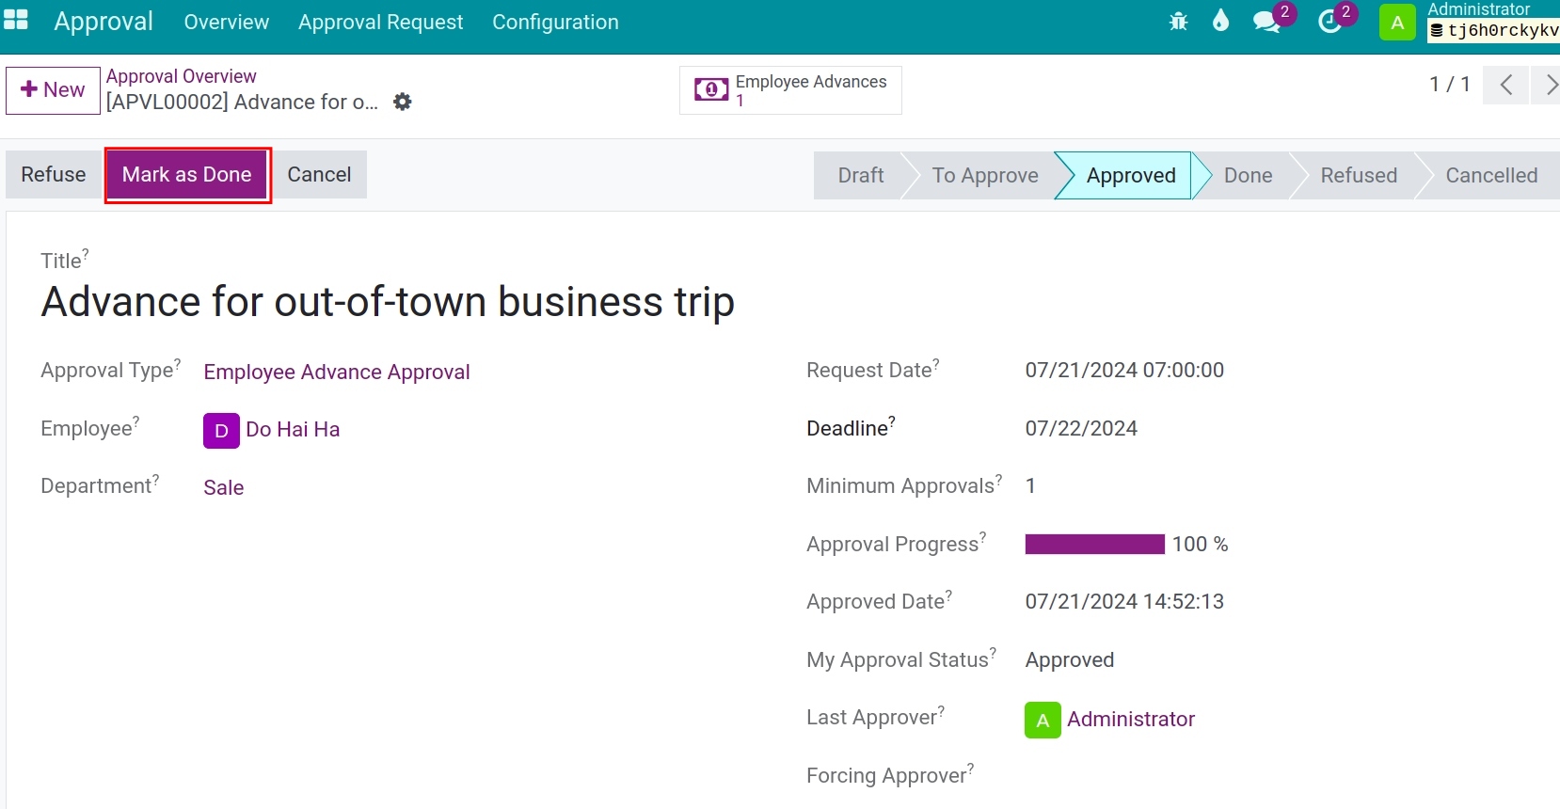Screen dimensions: 1560x809
Task: Click the Deadline value 07/22/2024
Action: point(1081,429)
